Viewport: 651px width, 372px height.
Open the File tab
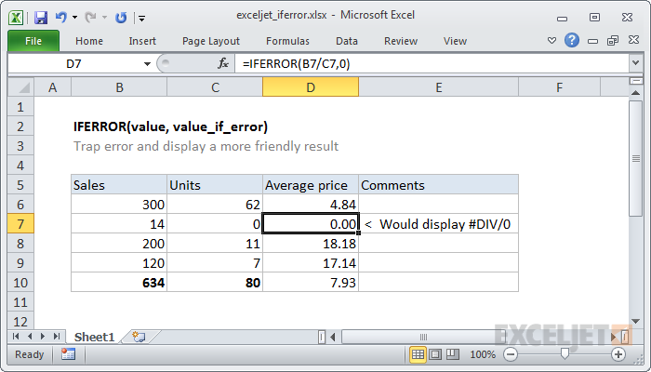click(x=33, y=41)
